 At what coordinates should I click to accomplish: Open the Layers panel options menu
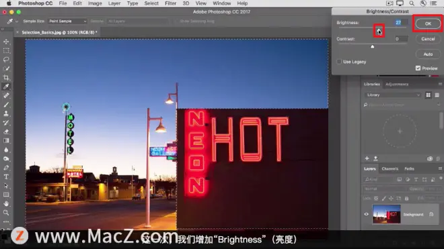(440, 168)
